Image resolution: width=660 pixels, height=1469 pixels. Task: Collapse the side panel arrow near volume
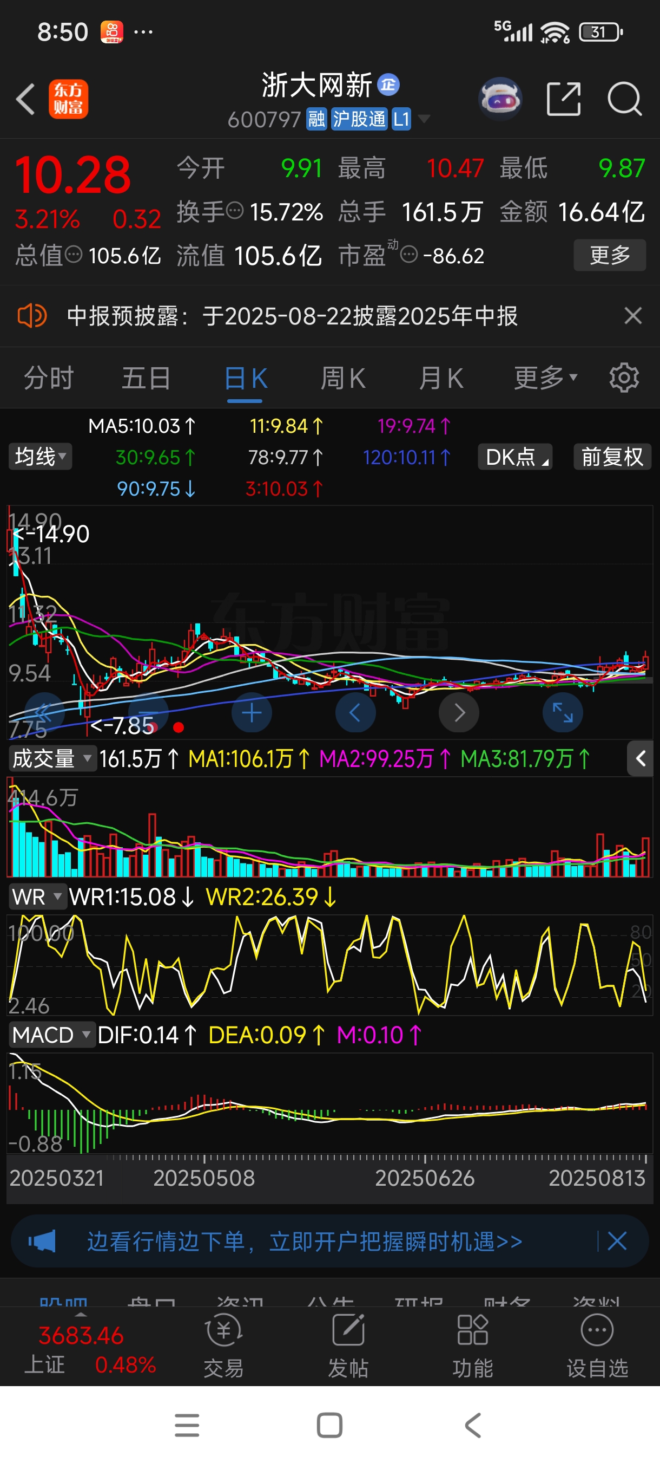pos(640,758)
